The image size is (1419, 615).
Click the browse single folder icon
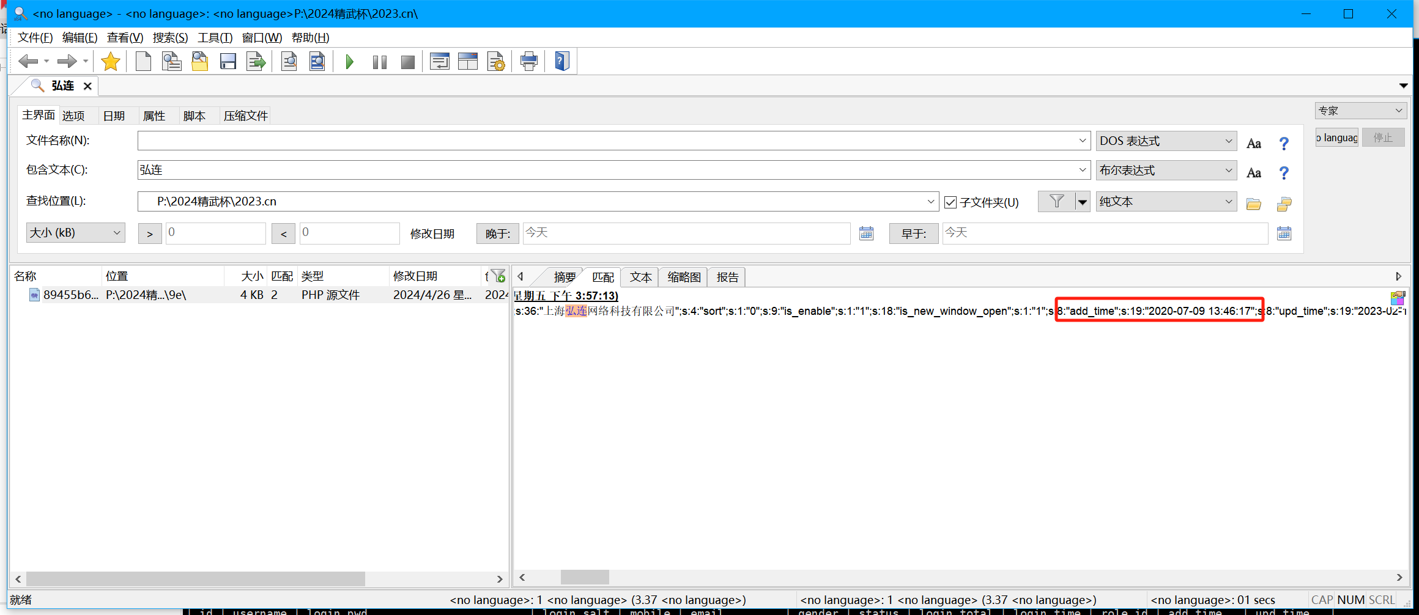(x=1254, y=204)
